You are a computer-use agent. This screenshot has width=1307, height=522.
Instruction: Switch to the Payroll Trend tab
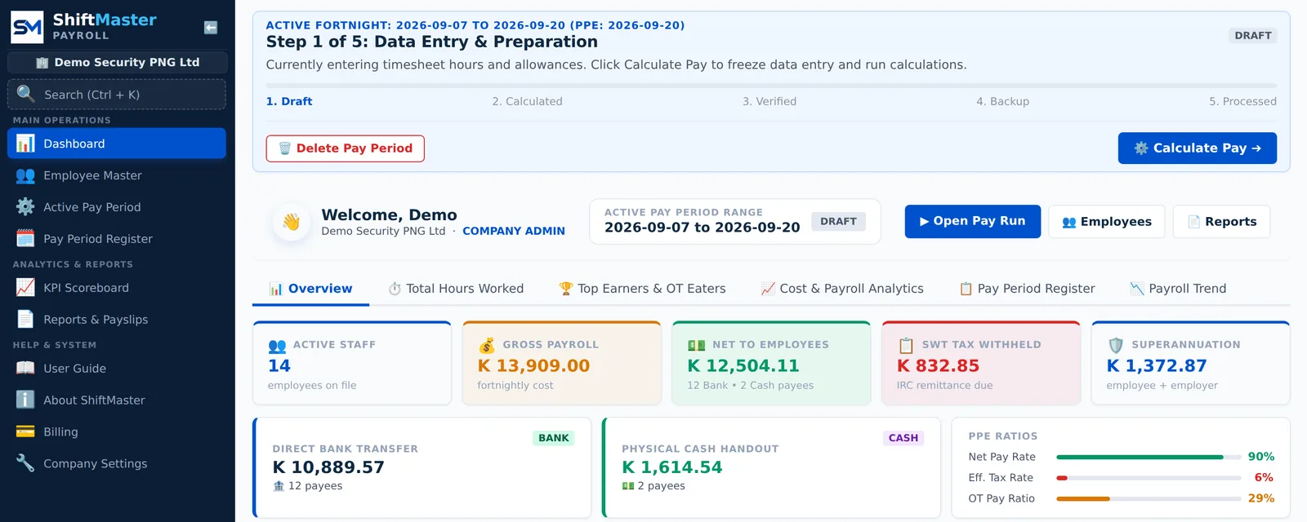[1178, 289]
